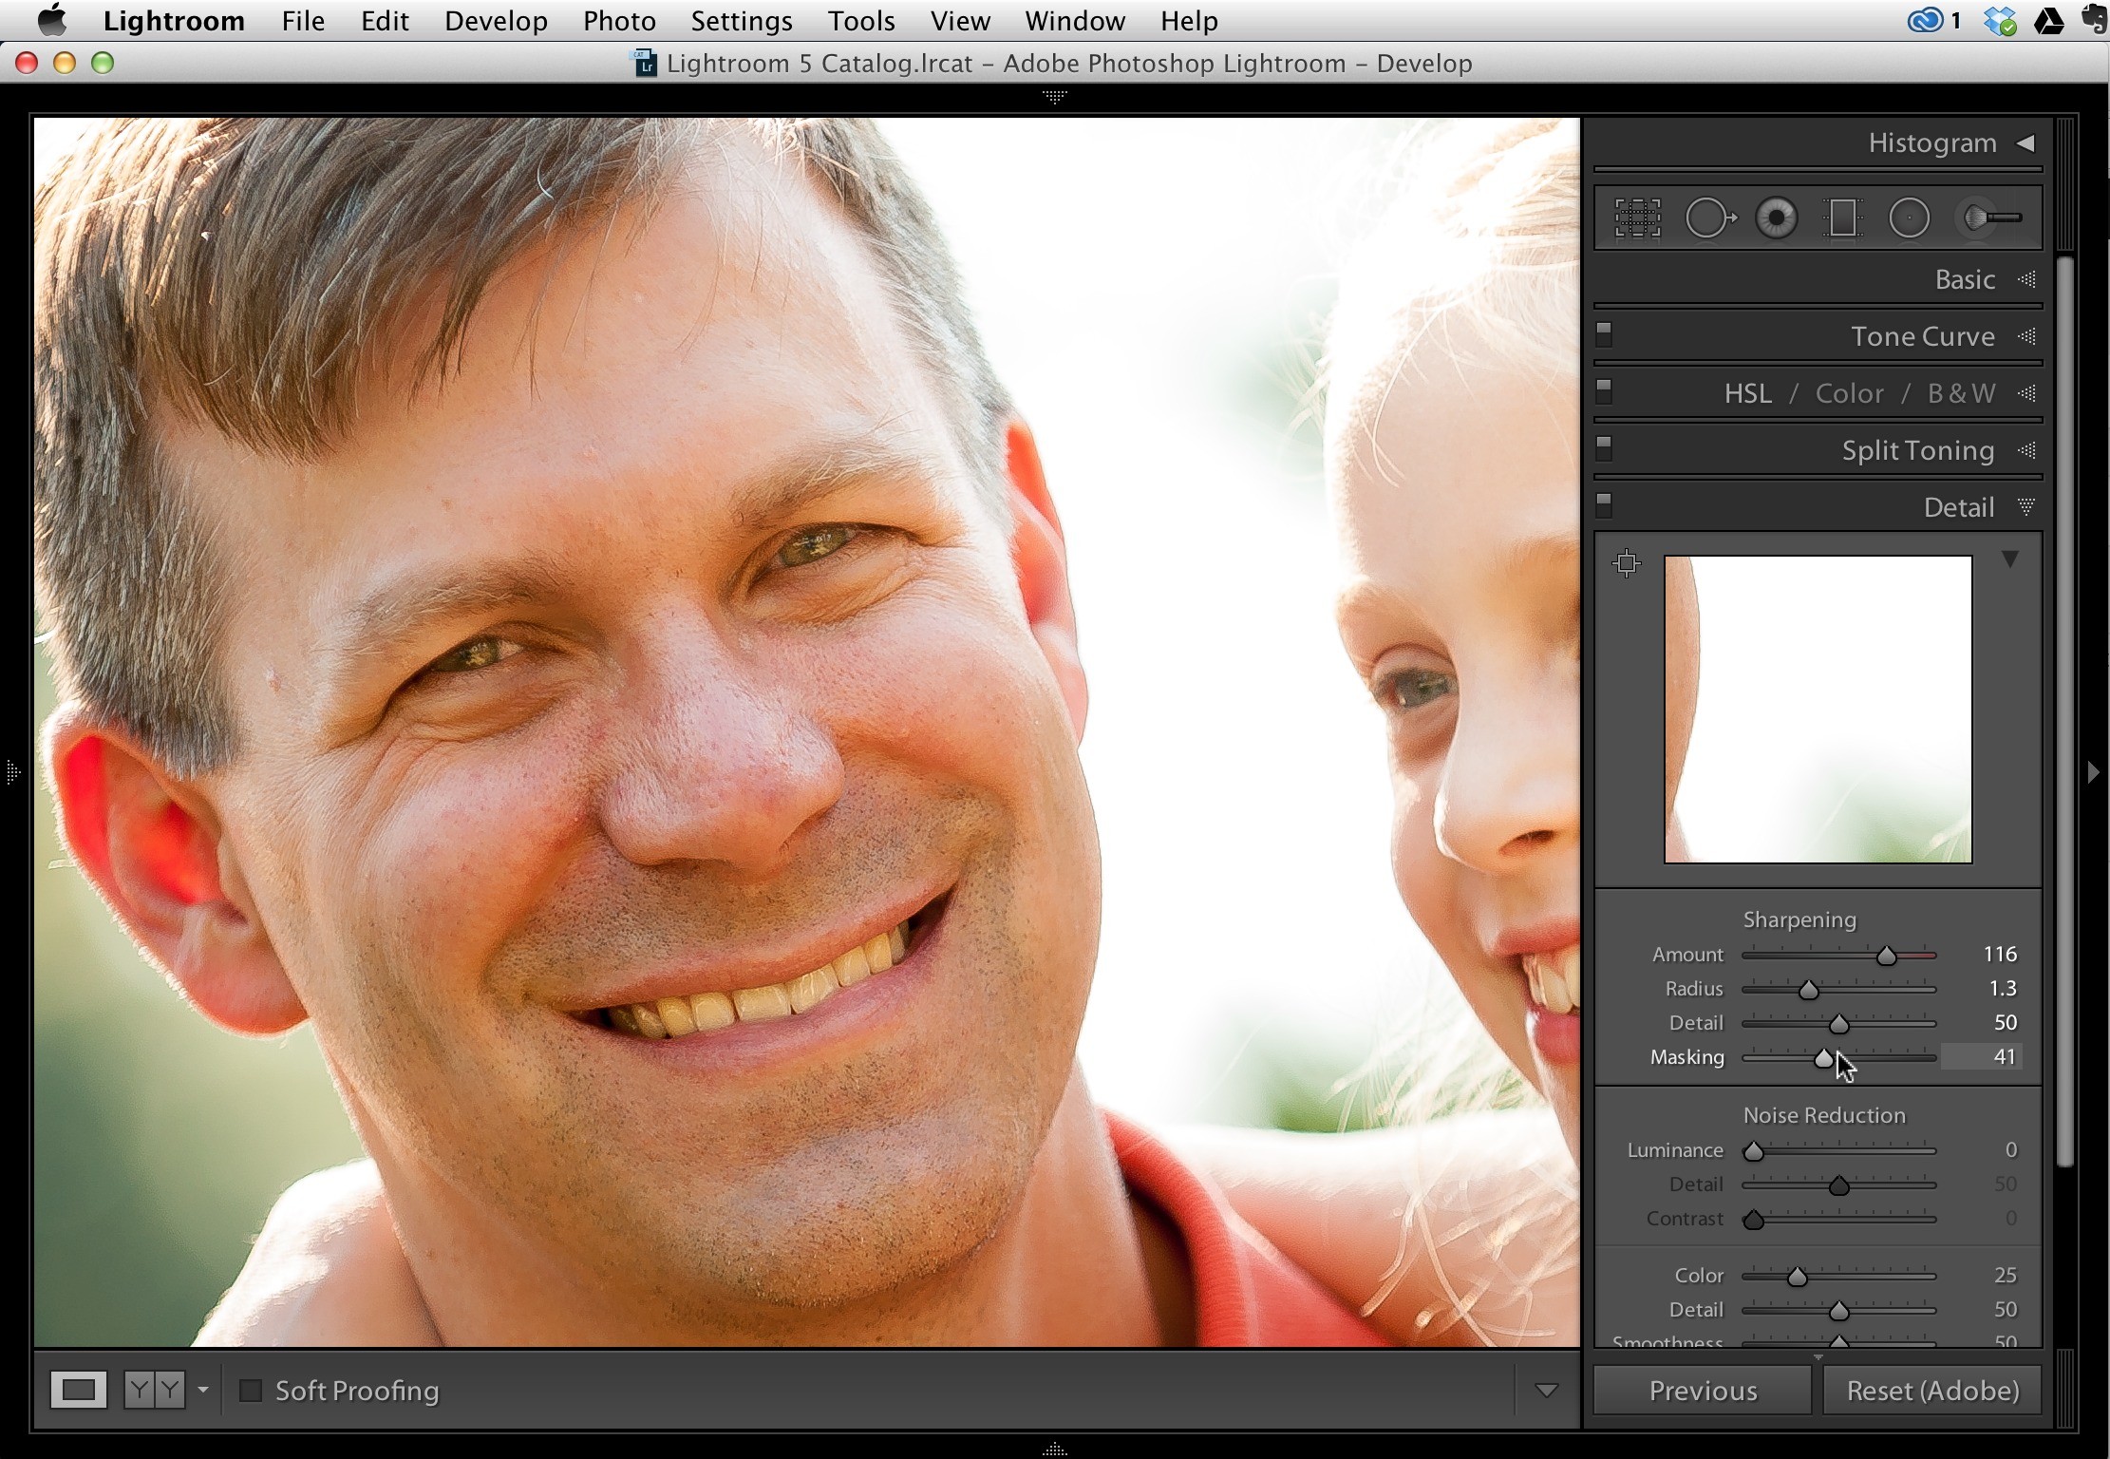Open the toolbar content dropdown arrow

(x=1546, y=1391)
